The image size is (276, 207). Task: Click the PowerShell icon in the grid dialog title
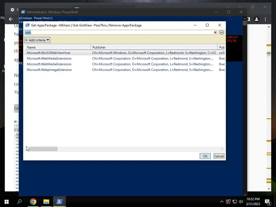(27, 25)
